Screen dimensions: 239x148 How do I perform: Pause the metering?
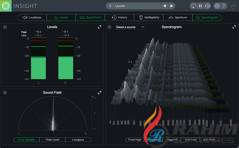[x=200, y=6]
